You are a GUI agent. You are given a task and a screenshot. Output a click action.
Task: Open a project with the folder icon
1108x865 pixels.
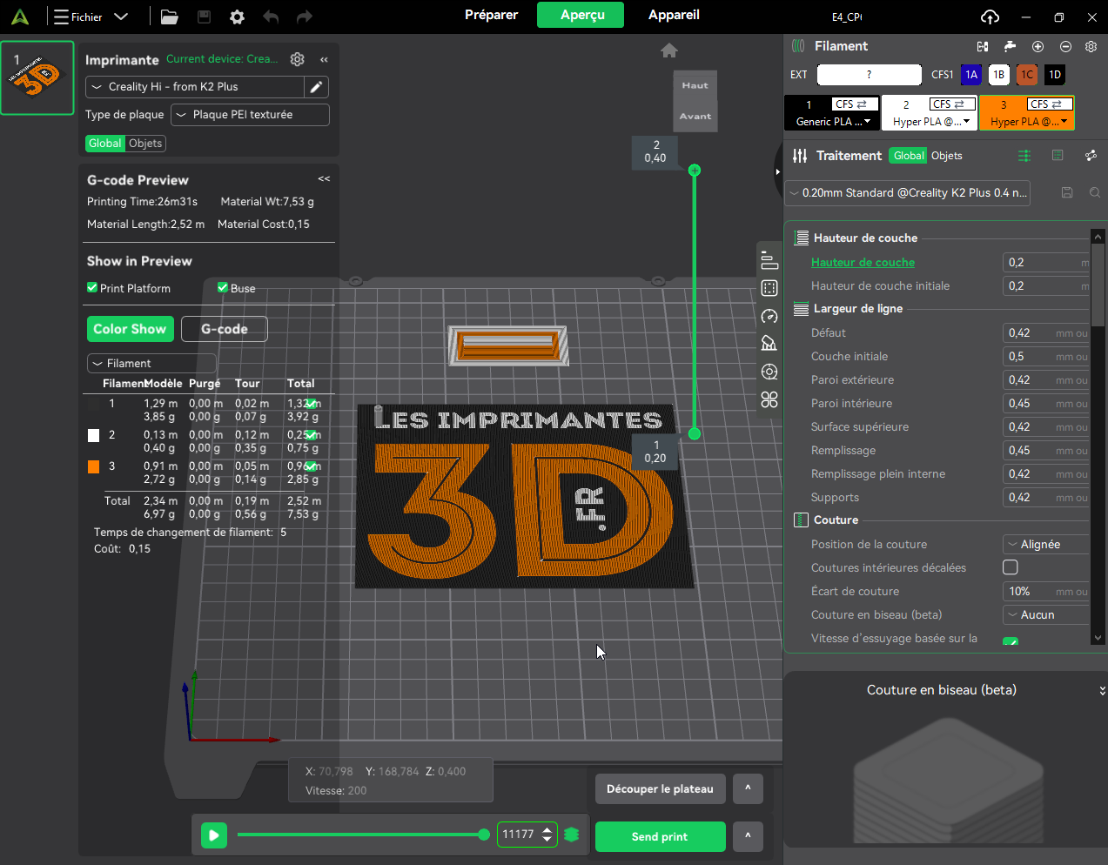[169, 17]
